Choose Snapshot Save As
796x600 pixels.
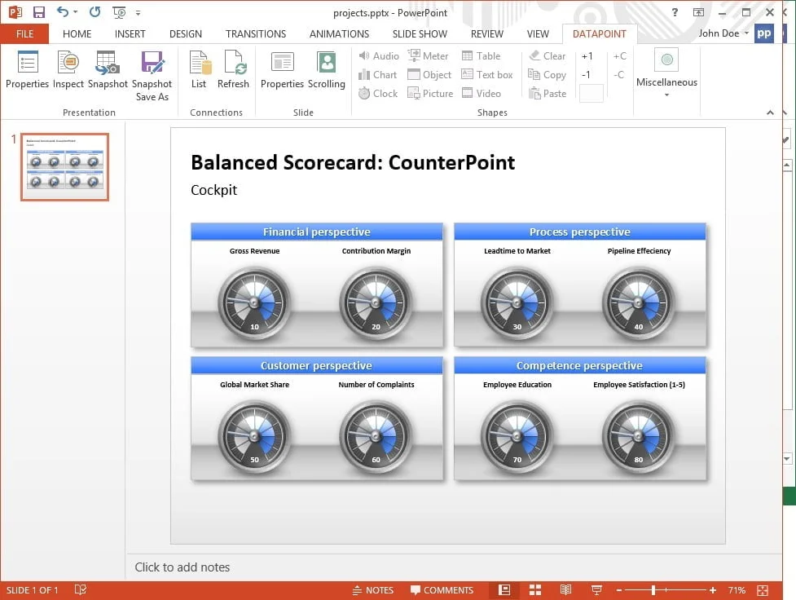(x=152, y=76)
